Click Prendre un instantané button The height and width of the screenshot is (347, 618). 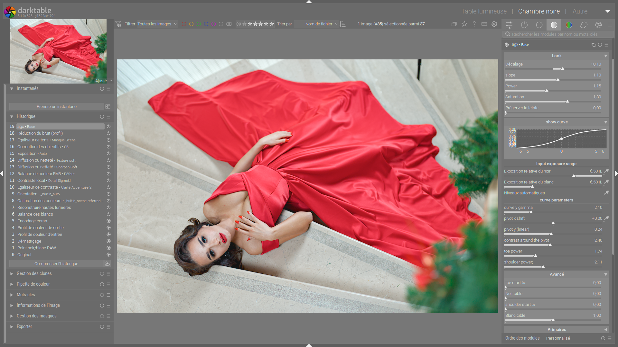[56, 107]
